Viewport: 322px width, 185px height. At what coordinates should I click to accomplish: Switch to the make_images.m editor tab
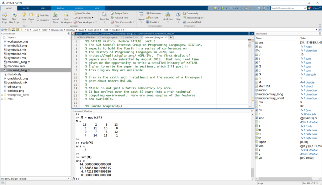pos(110,37)
